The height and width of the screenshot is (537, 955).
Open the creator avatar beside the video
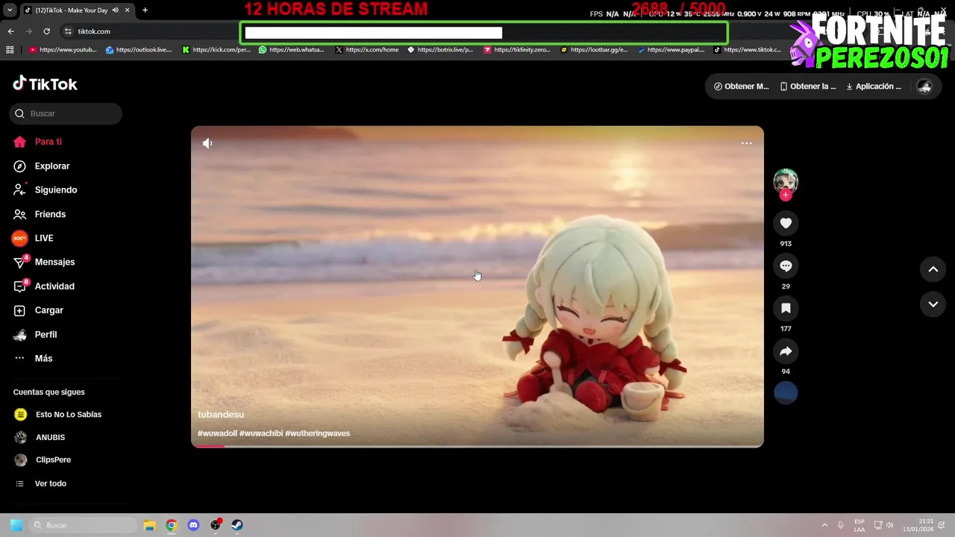coord(786,180)
